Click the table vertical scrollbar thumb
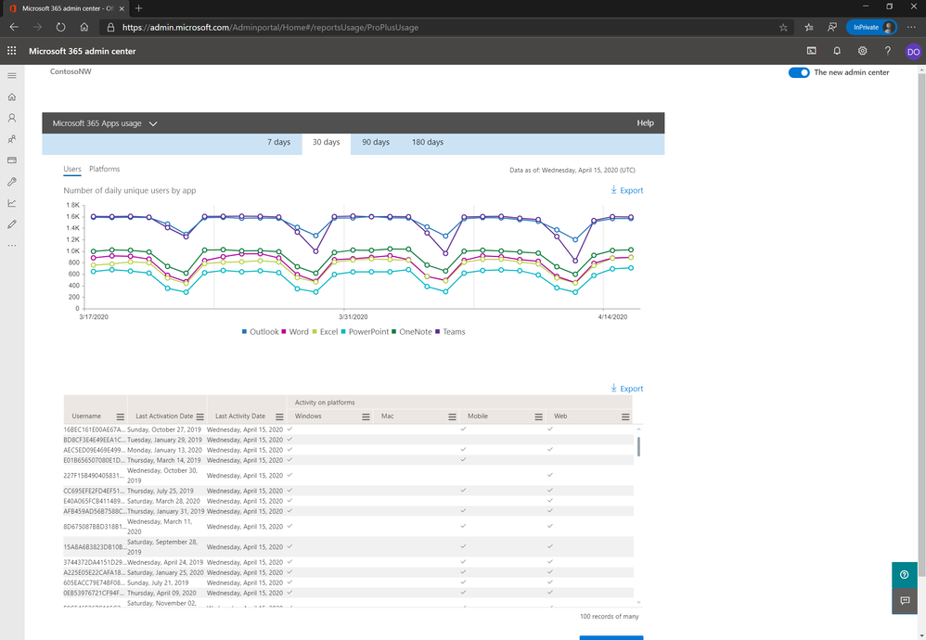Viewport: 926px width, 640px height. [638, 446]
